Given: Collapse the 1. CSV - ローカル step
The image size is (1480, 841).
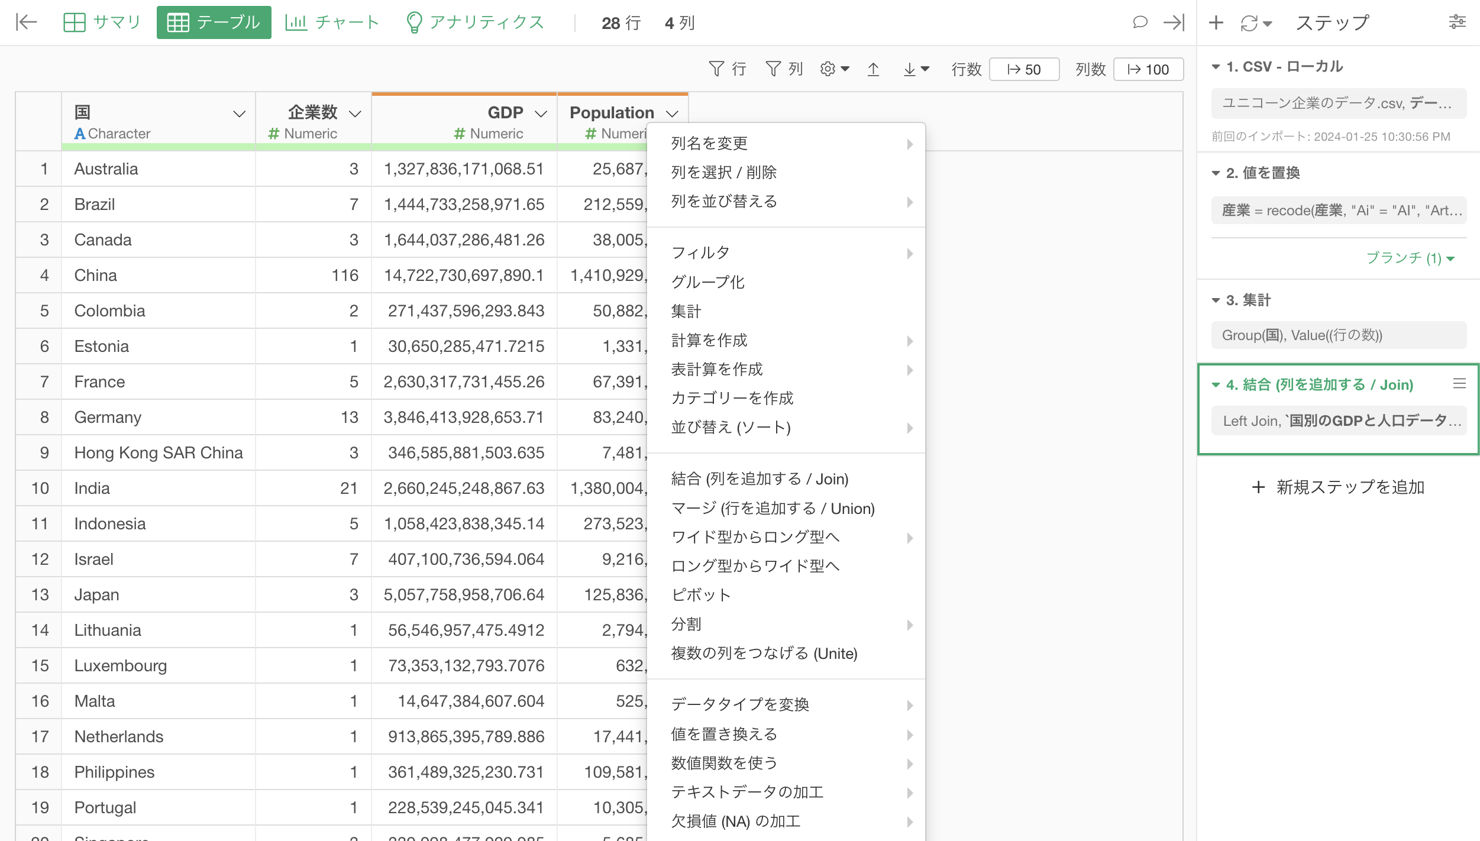Looking at the screenshot, I should click(x=1216, y=67).
